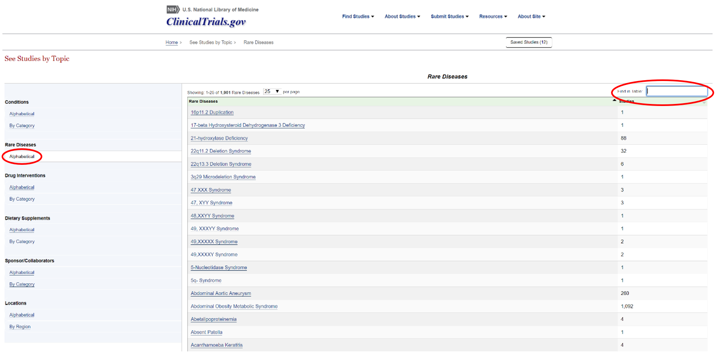Open Absent Patella link

coord(206,332)
